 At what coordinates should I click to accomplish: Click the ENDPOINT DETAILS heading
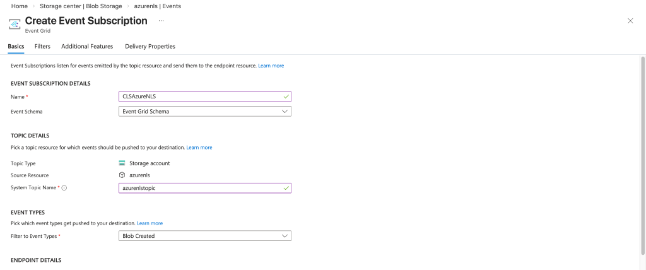tap(36, 260)
